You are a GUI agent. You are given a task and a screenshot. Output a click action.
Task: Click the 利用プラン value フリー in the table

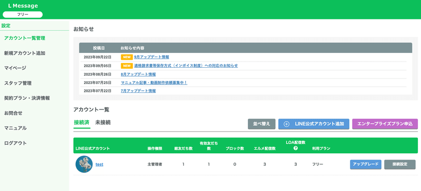318,164
